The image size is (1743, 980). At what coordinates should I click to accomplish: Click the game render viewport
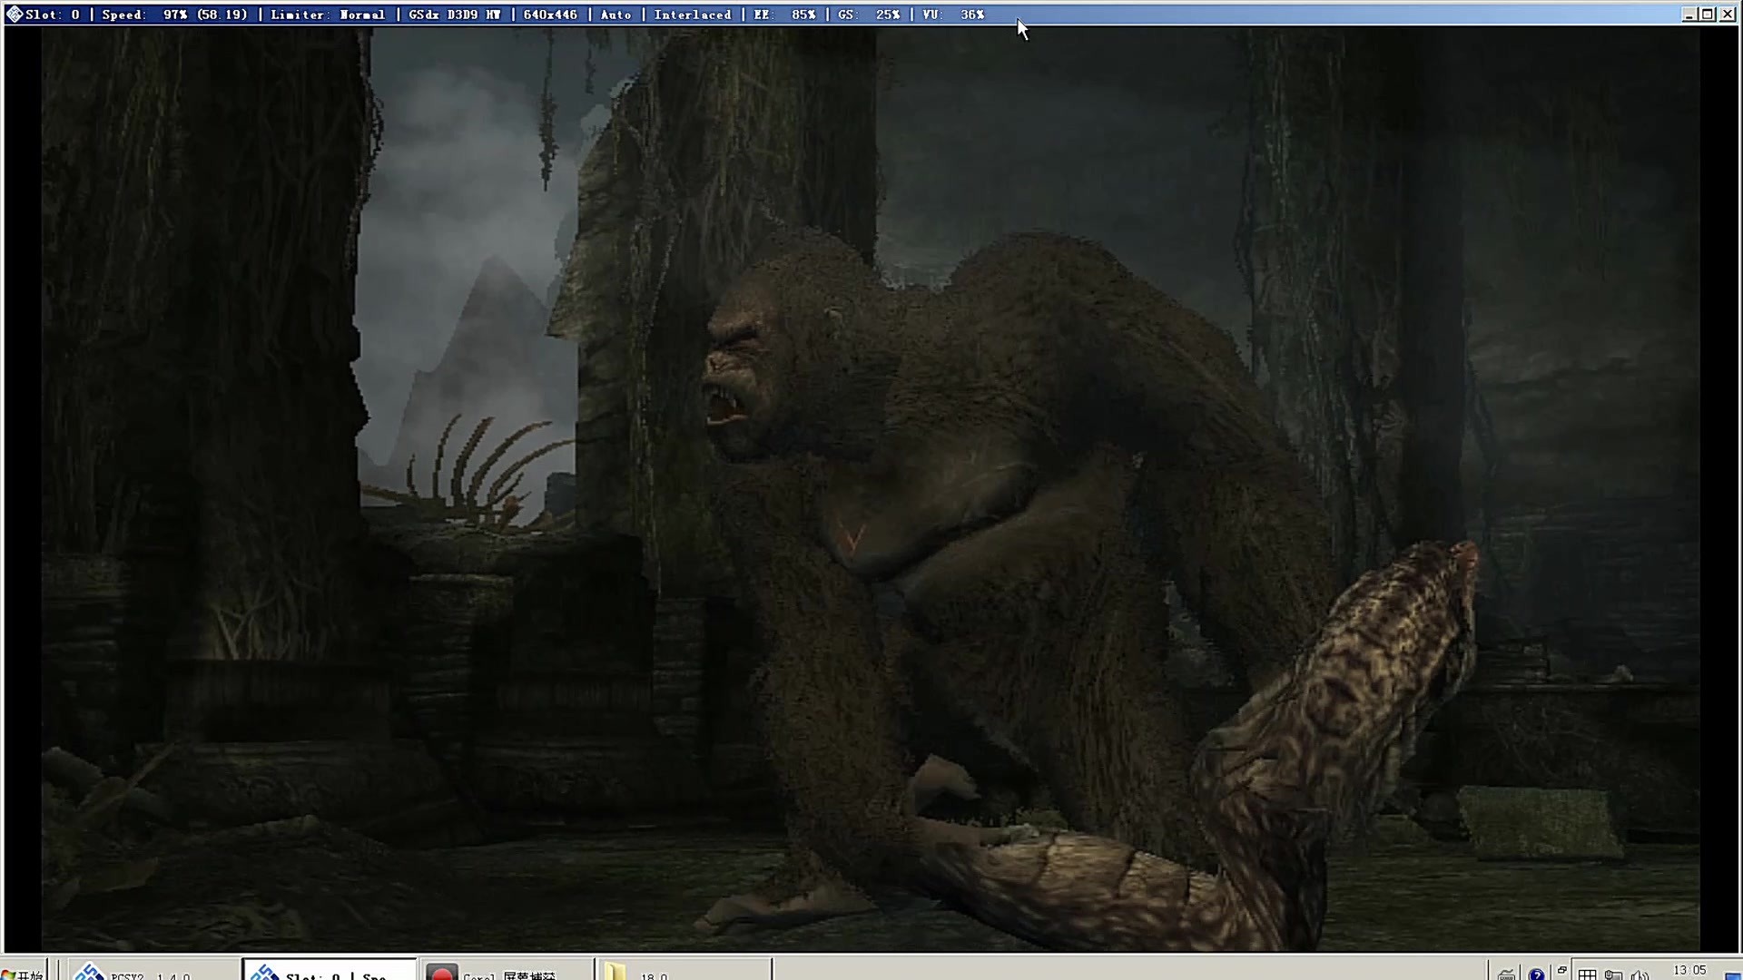point(871,489)
